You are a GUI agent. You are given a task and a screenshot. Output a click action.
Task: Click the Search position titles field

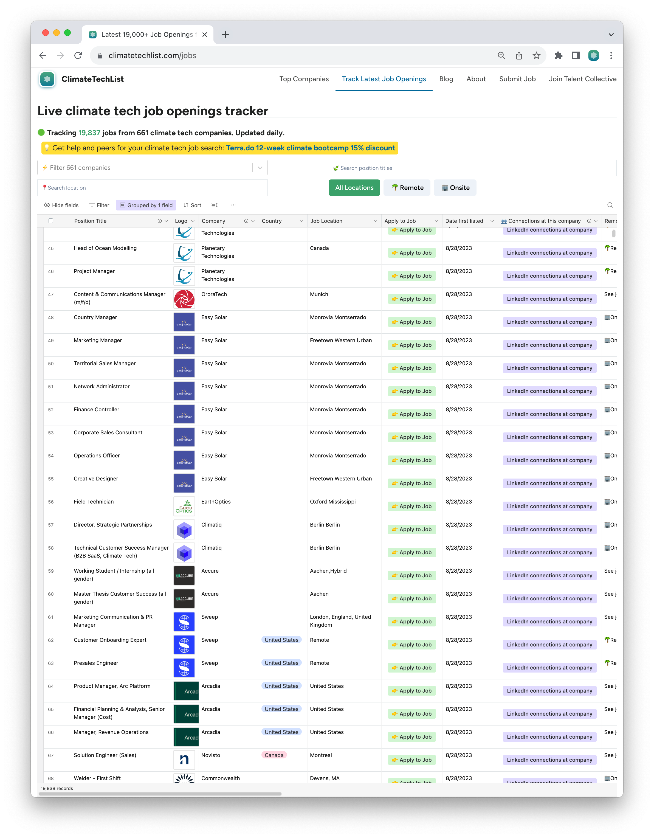[x=472, y=168]
